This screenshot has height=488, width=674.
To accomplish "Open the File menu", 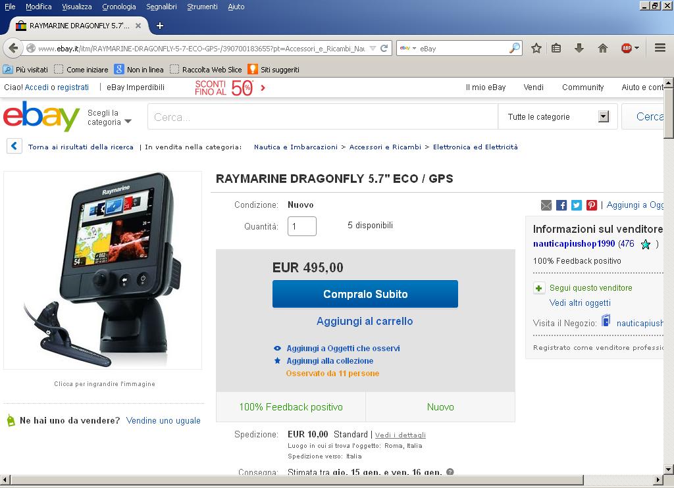I will pyautogui.click(x=10, y=7).
